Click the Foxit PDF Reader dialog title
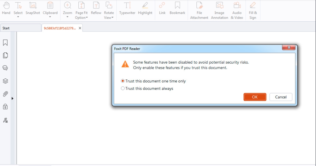316x166 pixels. [x=127, y=49]
